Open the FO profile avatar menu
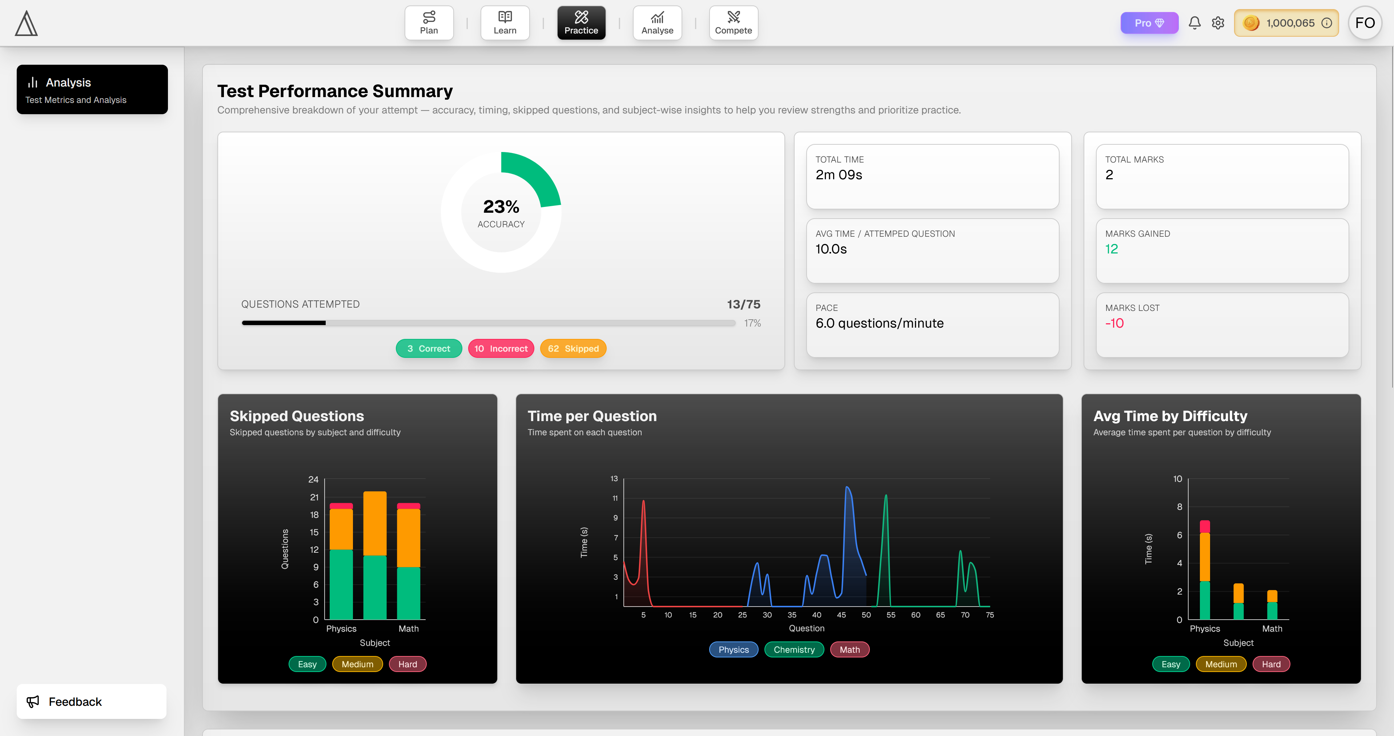The image size is (1394, 736). pyautogui.click(x=1365, y=23)
